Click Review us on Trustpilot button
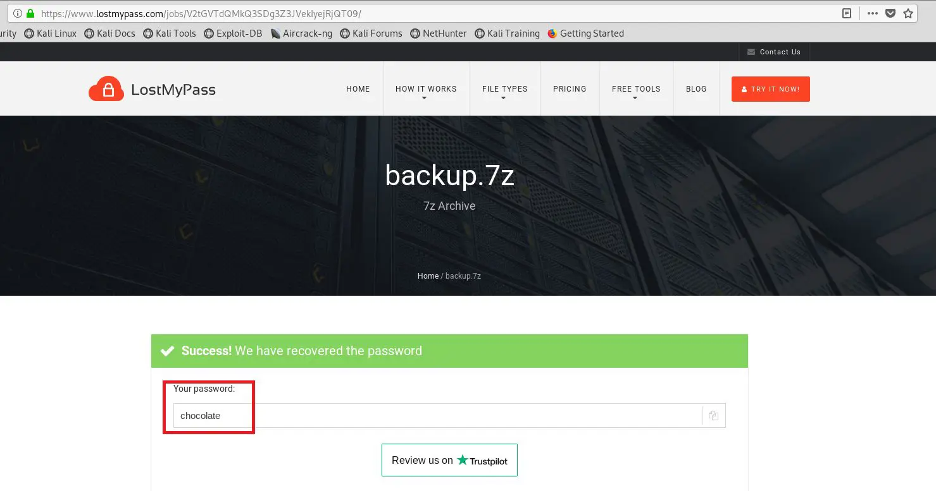Viewport: 936px width, 491px height. click(x=449, y=460)
